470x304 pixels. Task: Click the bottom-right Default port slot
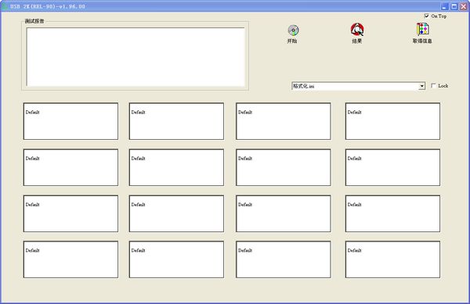tap(392, 259)
